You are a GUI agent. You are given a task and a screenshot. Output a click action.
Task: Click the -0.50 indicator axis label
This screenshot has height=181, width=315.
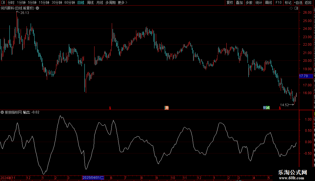coord(307,153)
